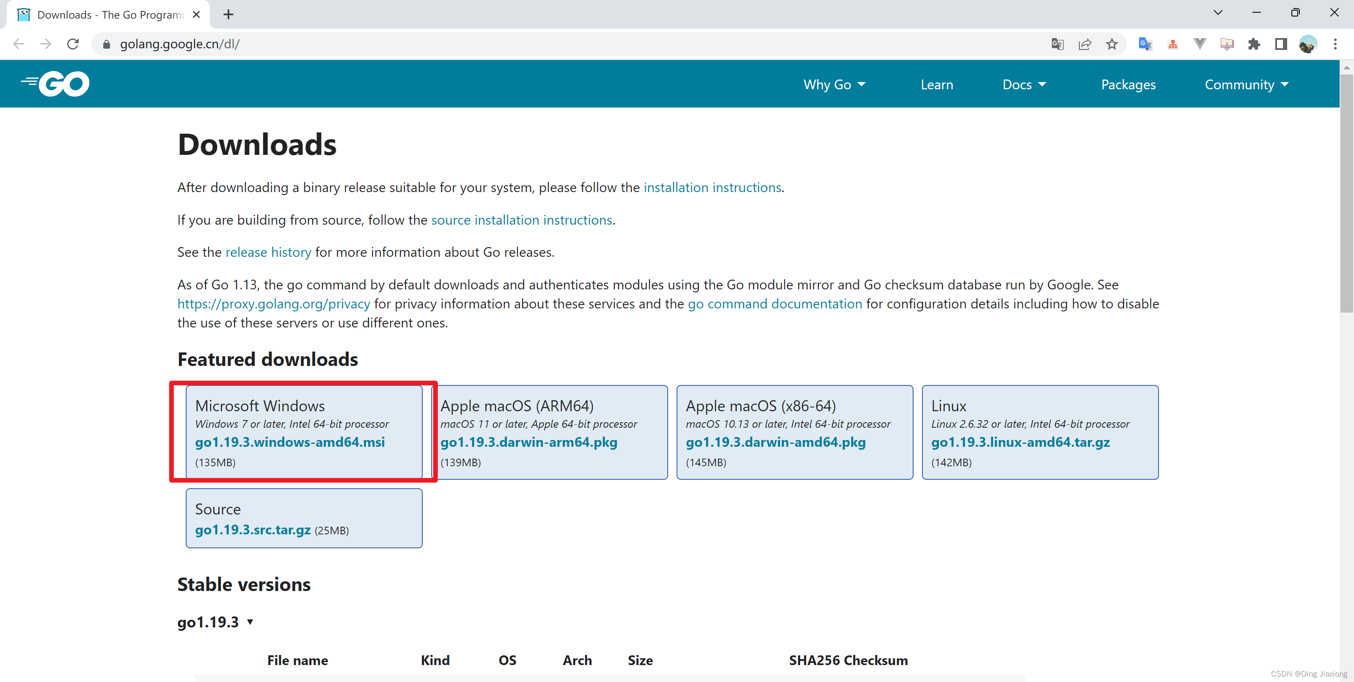Expand the Why Go dropdown menu
This screenshot has height=682, width=1354.
tap(834, 85)
